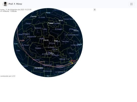Screen dimensions: 137x102
Task: Click the Este cardinal point label
Action: pyautogui.click(x=16, y=44)
